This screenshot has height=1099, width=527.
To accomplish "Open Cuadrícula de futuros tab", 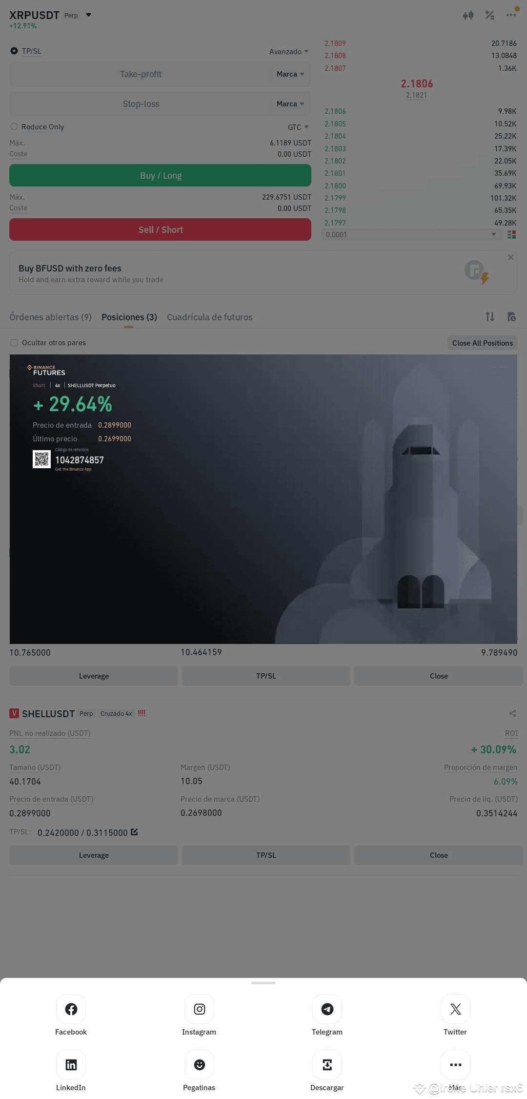I will click(210, 317).
